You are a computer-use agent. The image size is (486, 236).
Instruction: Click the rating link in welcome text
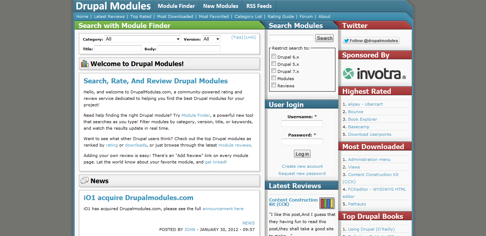click(112, 145)
